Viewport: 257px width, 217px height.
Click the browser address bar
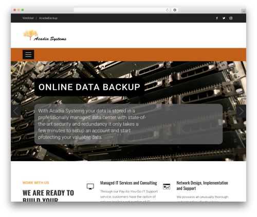122,10
